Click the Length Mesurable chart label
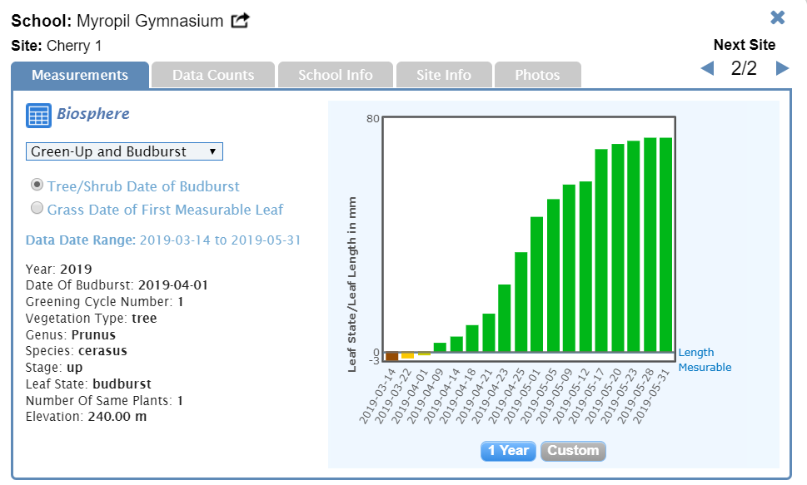The image size is (807, 485). (705, 359)
